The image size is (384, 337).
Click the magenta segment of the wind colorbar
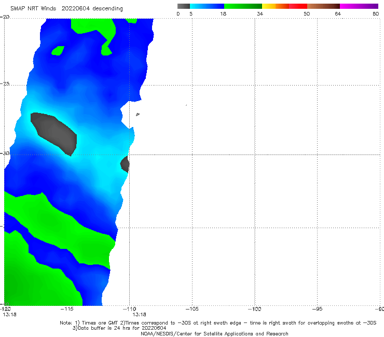pyautogui.click(x=359, y=6)
